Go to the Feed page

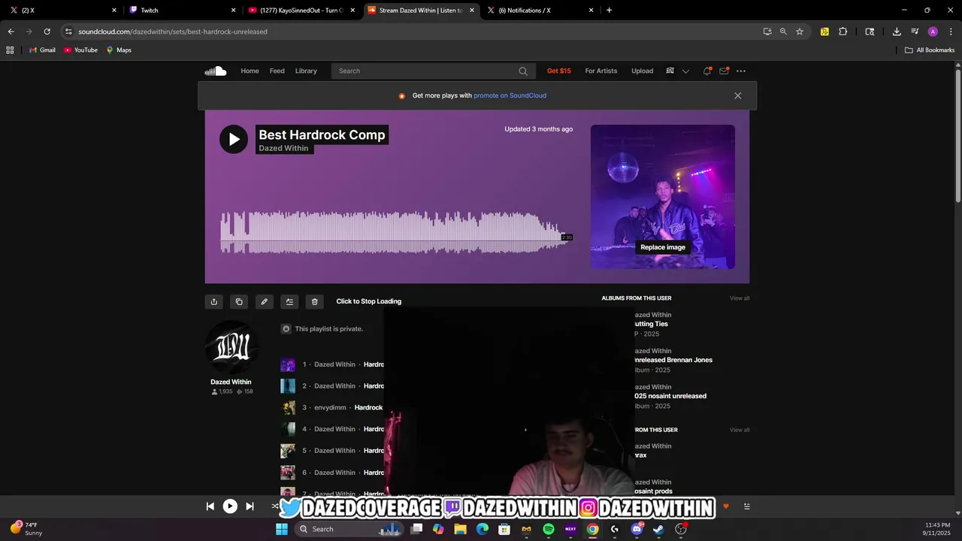tap(277, 71)
